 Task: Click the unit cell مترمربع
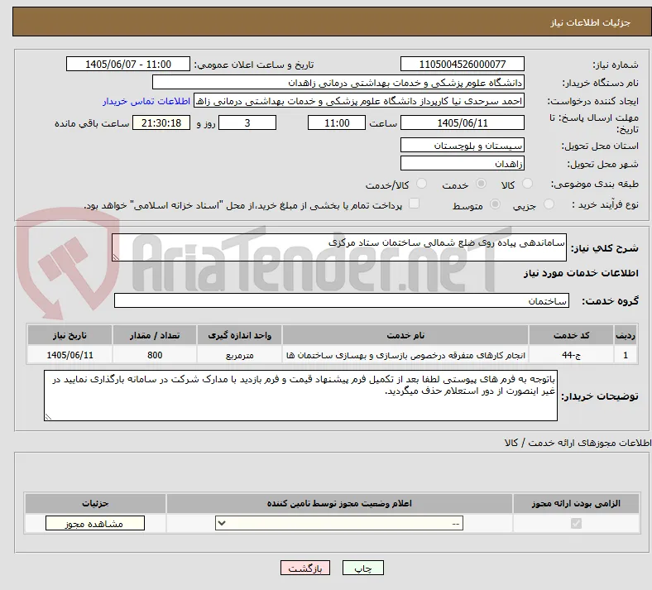(239, 355)
